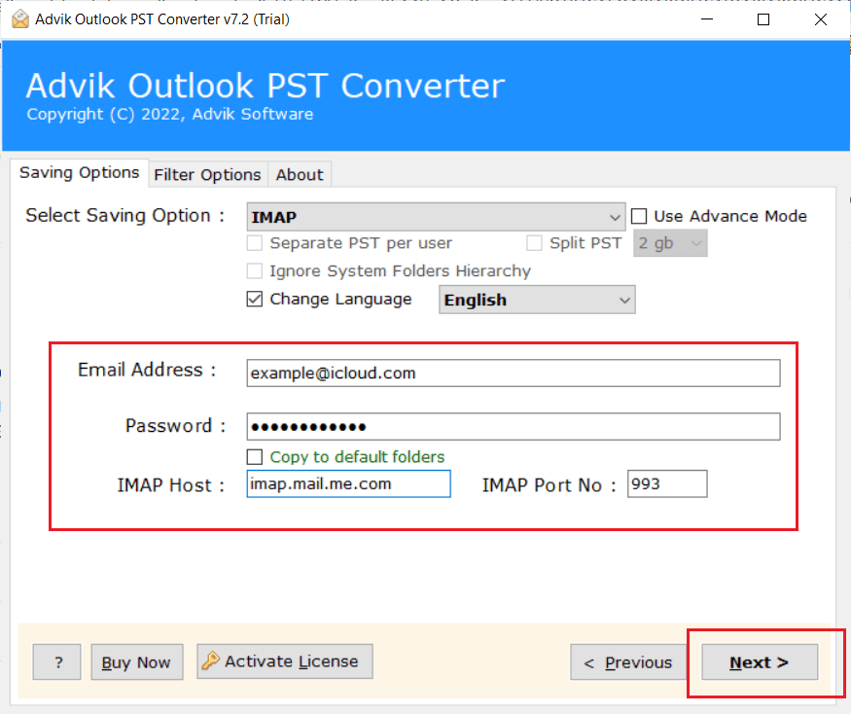Click the Advik envelope app icon in title bar

(x=20, y=19)
